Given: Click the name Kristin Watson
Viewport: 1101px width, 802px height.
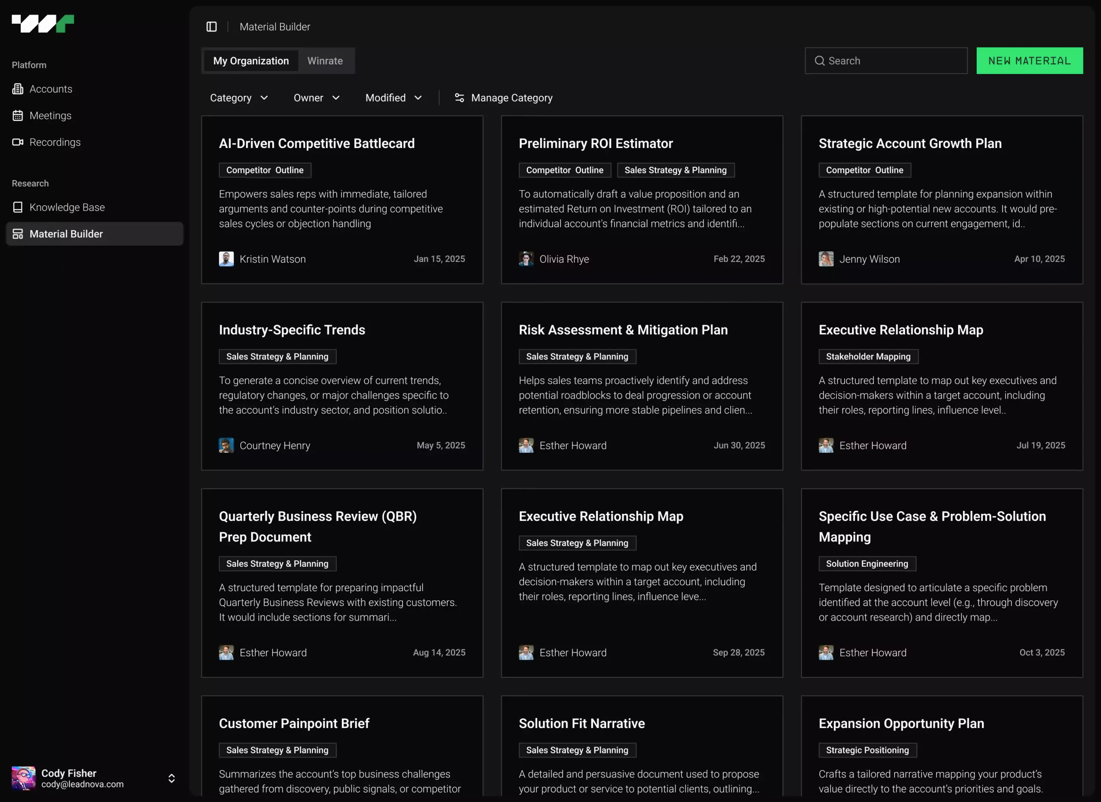Looking at the screenshot, I should [x=273, y=259].
